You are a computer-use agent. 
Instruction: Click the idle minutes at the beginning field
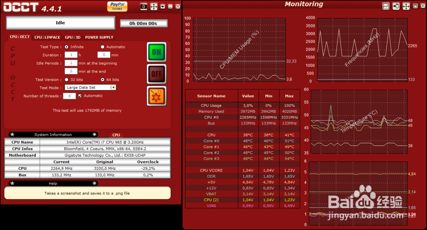coord(71,63)
